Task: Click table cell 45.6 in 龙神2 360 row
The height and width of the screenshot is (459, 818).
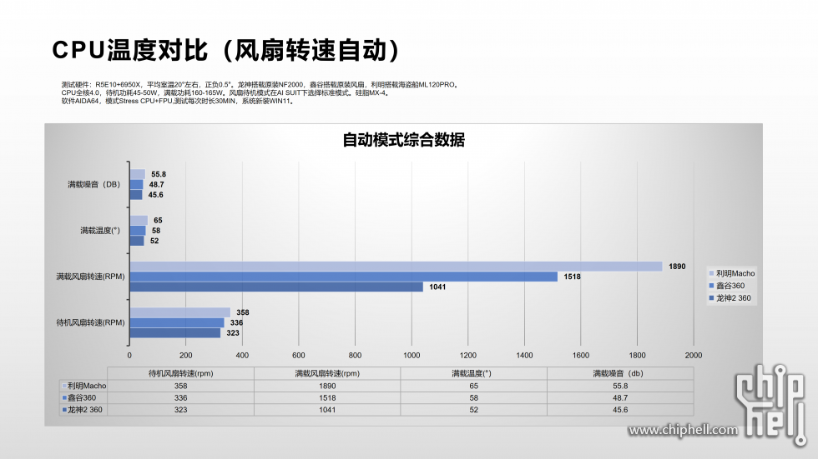Action: [620, 410]
